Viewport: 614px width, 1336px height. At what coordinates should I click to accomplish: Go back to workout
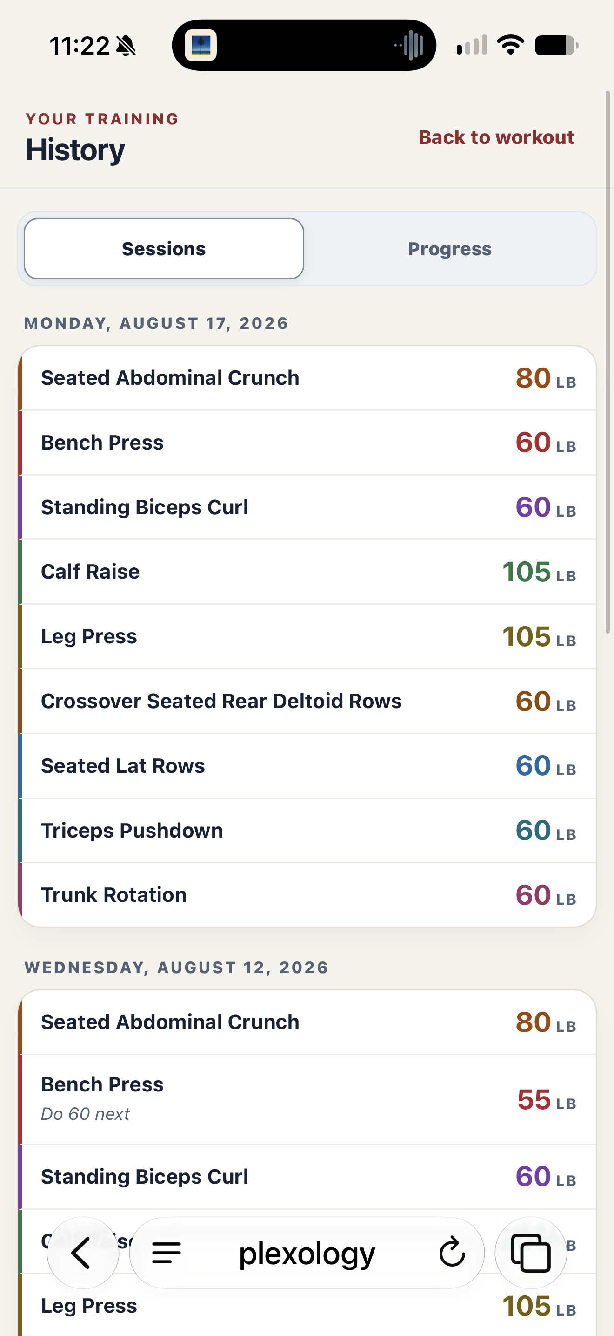496,137
